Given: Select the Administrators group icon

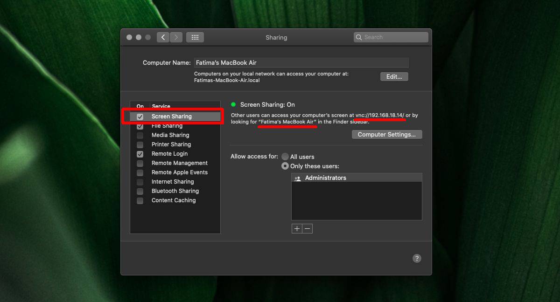Looking at the screenshot, I should 298,178.
